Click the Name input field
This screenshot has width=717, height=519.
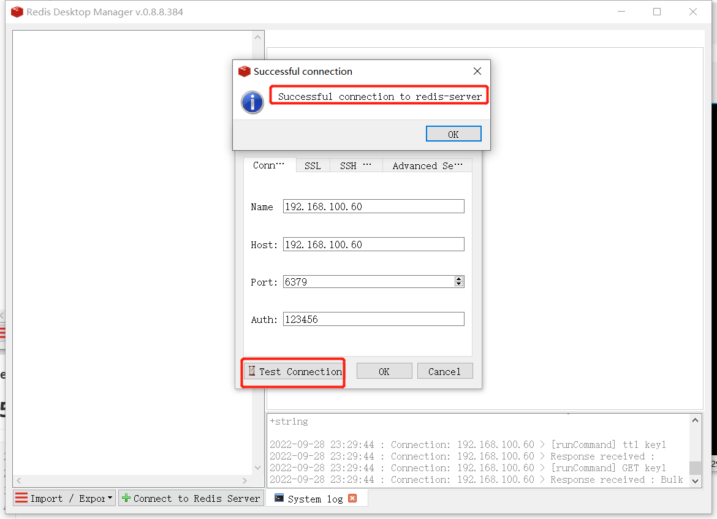coord(374,206)
